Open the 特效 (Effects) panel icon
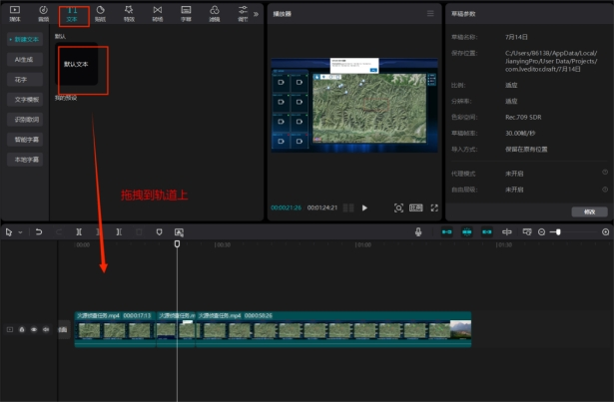614x402 pixels. click(129, 12)
